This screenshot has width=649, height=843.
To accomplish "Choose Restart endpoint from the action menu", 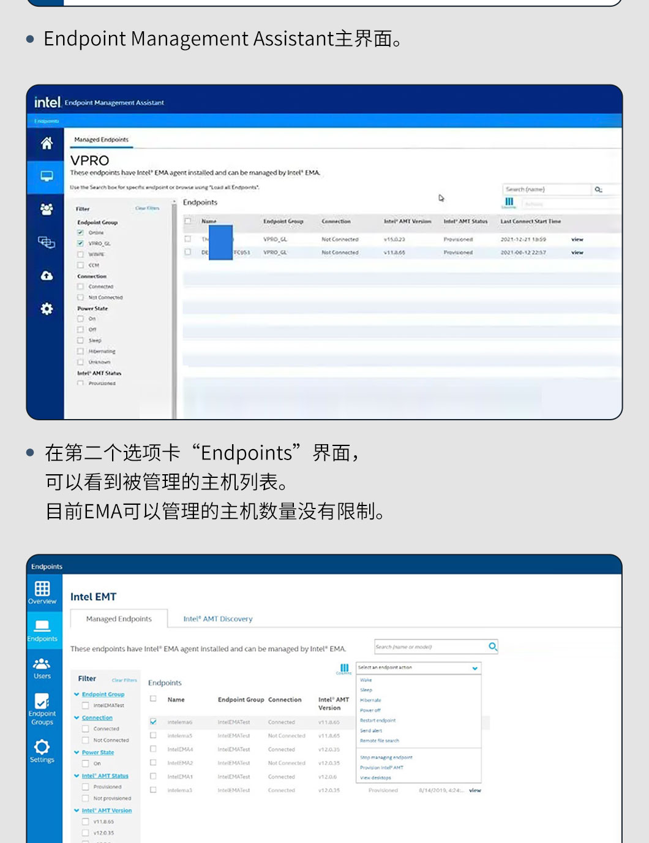I will (x=378, y=720).
